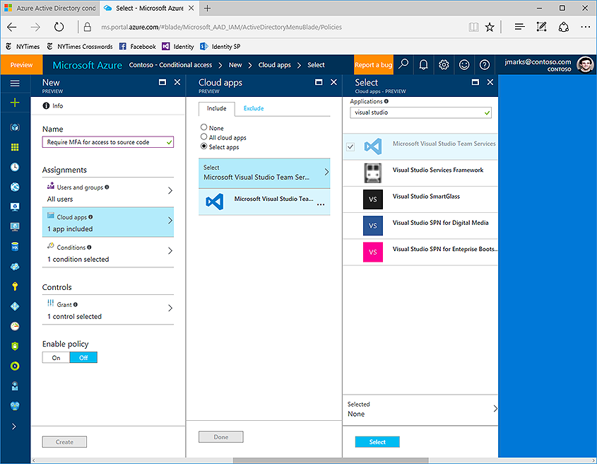597x464 pixels.
Task: Open the help question mark icon
Action: point(484,65)
